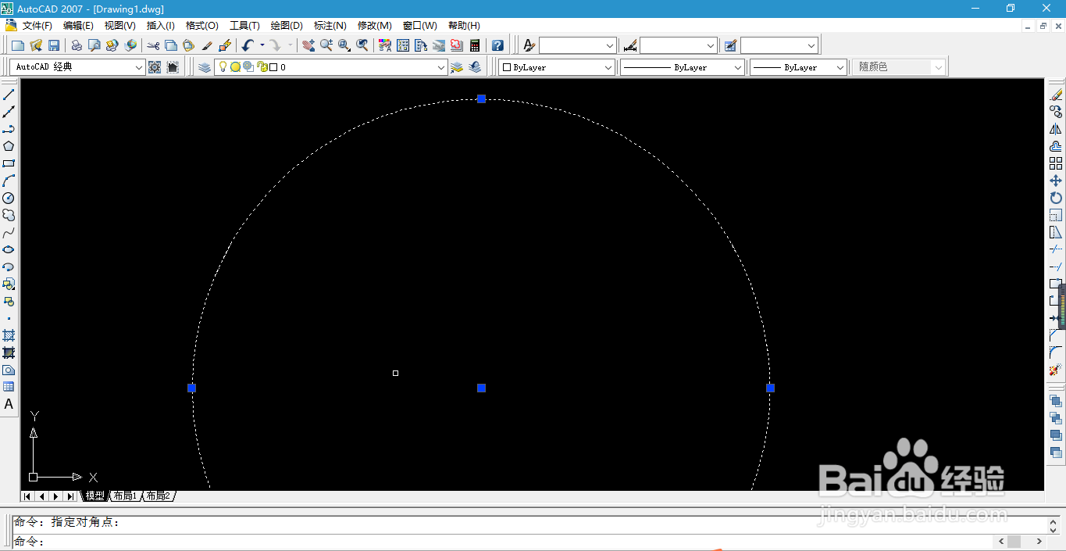Select the Circle draw tool
The height and width of the screenshot is (551, 1066).
coord(9,199)
